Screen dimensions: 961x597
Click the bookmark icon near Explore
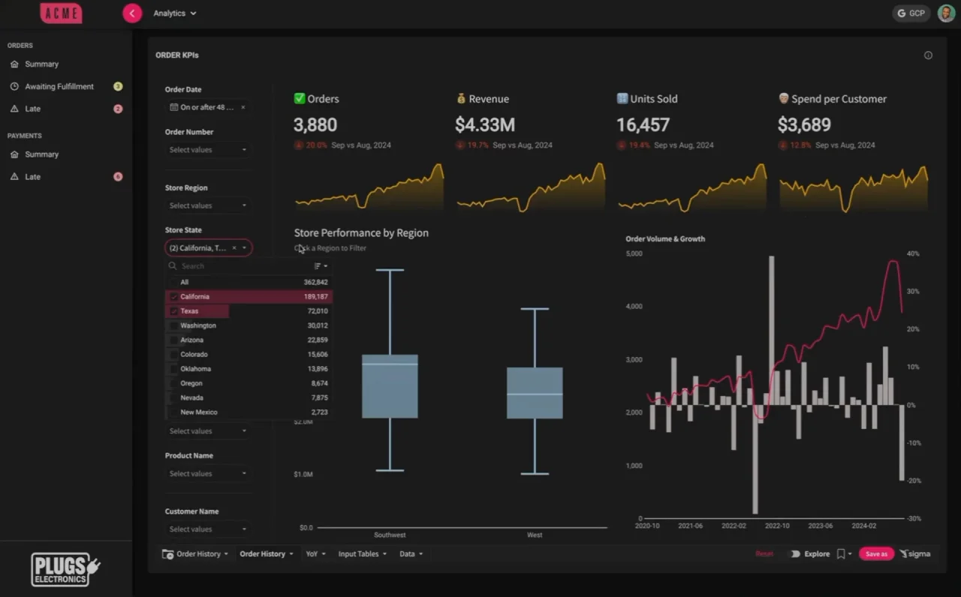pyautogui.click(x=840, y=554)
